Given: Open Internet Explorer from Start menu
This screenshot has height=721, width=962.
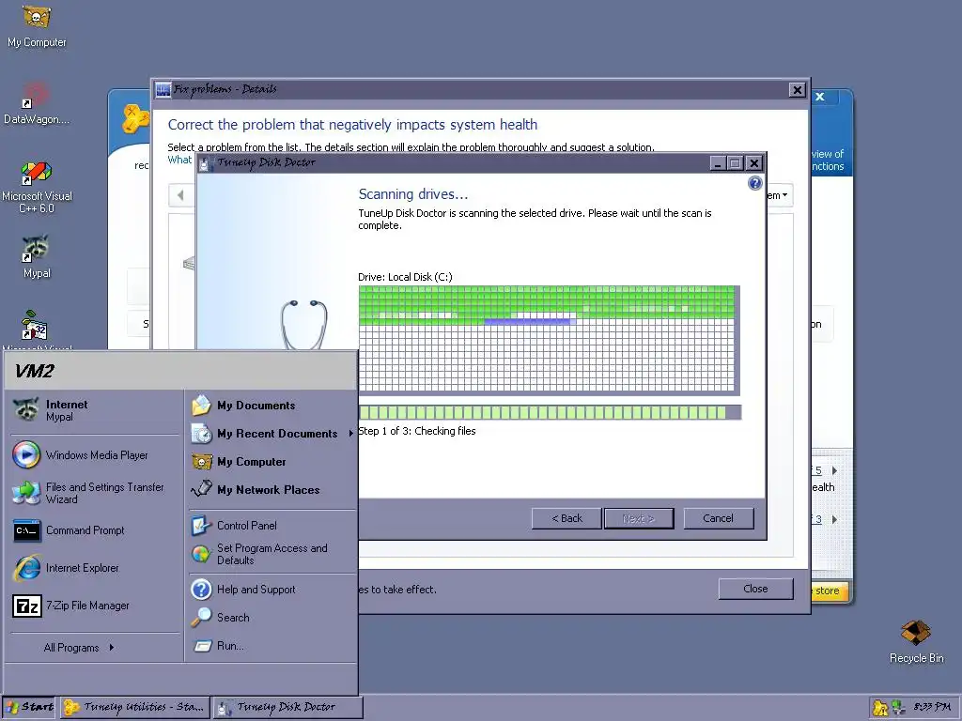Looking at the screenshot, I should [95, 568].
